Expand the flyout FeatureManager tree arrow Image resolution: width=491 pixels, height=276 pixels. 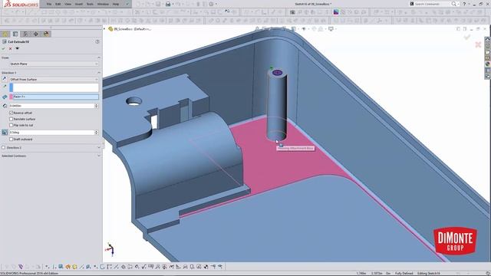104,29
